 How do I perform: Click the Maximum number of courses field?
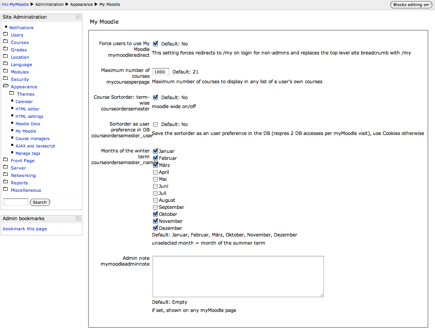(161, 72)
